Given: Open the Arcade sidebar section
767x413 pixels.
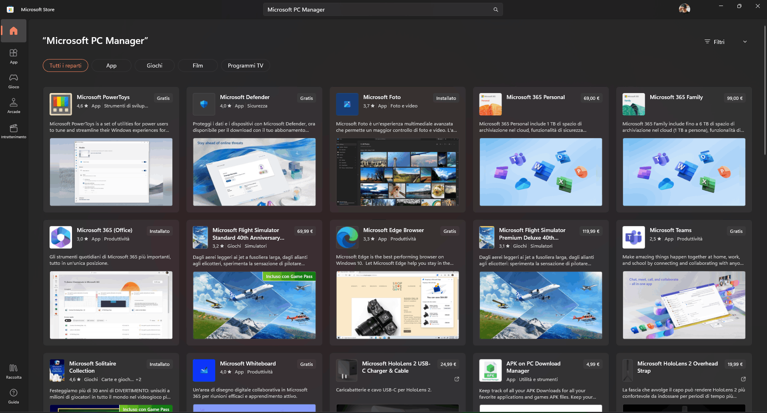Looking at the screenshot, I should pyautogui.click(x=14, y=105).
